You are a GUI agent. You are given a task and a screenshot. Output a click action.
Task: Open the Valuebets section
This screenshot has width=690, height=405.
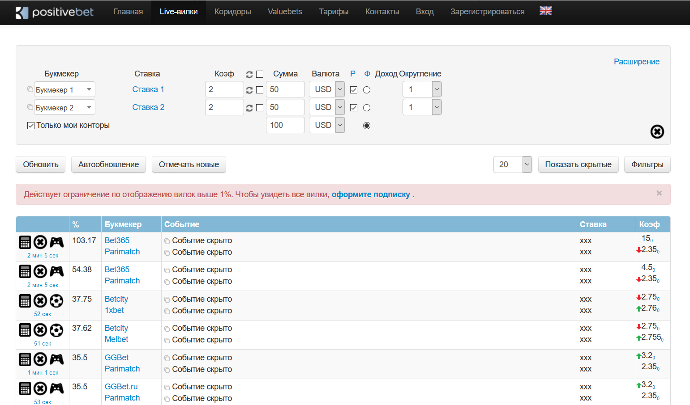click(x=285, y=12)
